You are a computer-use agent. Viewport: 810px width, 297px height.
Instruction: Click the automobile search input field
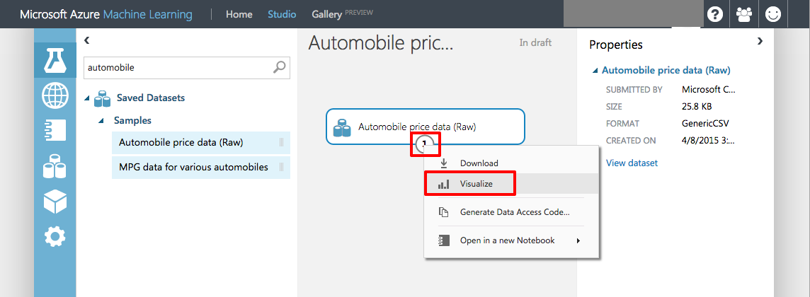177,67
